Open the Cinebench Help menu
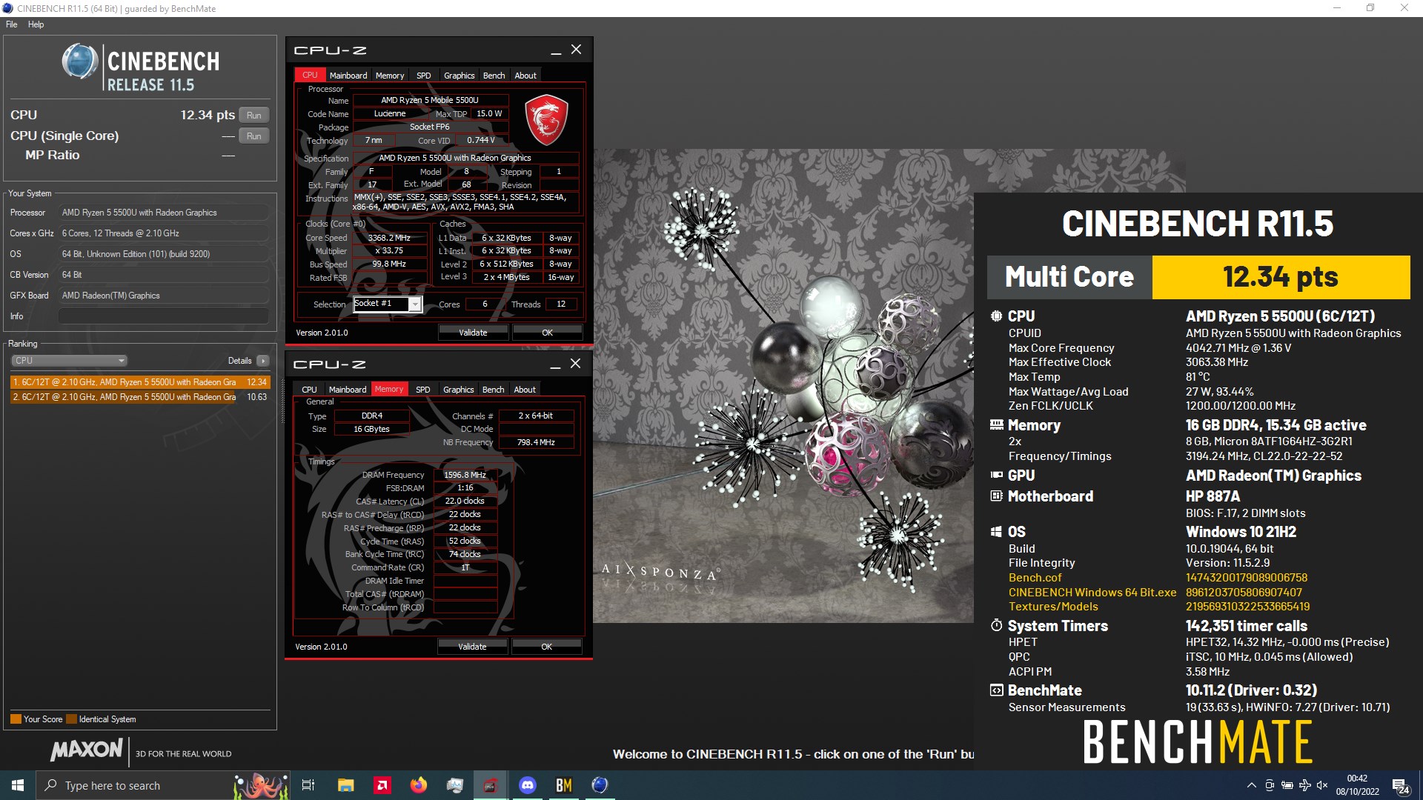The height and width of the screenshot is (800, 1423). 36,24
